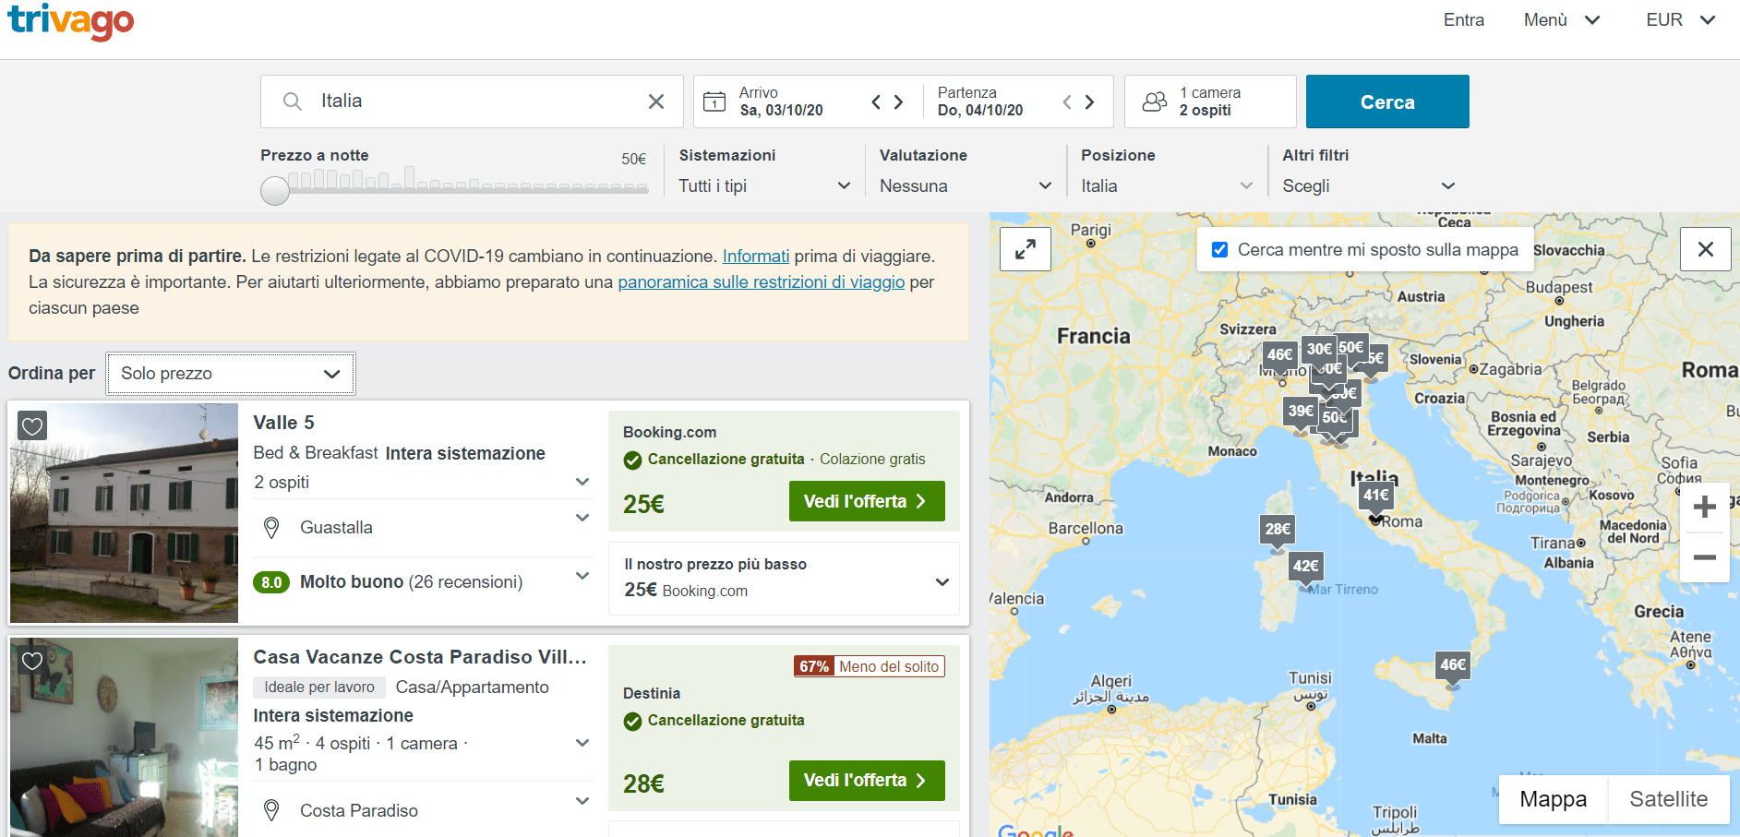Open the Menù dropdown
The image size is (1740, 837).
[1561, 20]
